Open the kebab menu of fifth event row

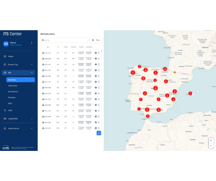99,76
